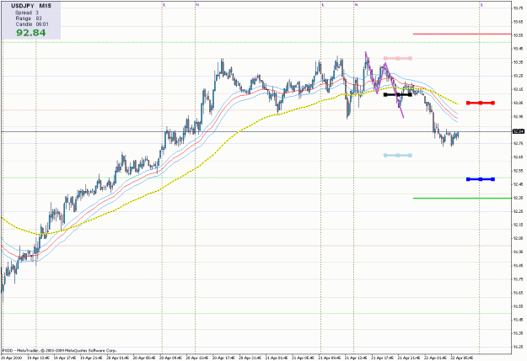
Task: Click the 92.45 price axis label
Action: (x=518, y=184)
